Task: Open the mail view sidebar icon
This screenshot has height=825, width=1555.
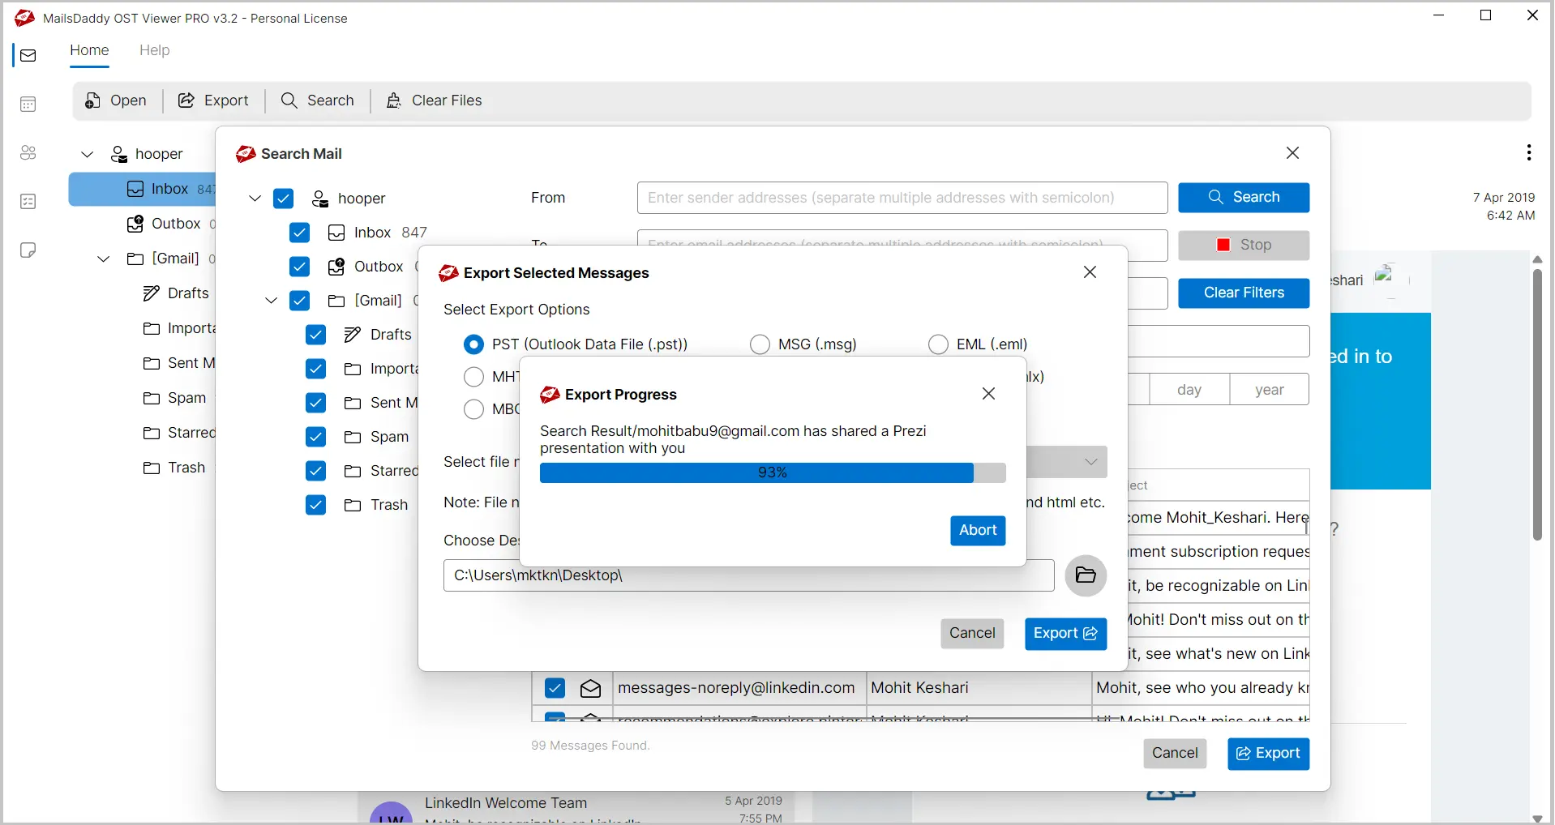Action: click(x=28, y=55)
